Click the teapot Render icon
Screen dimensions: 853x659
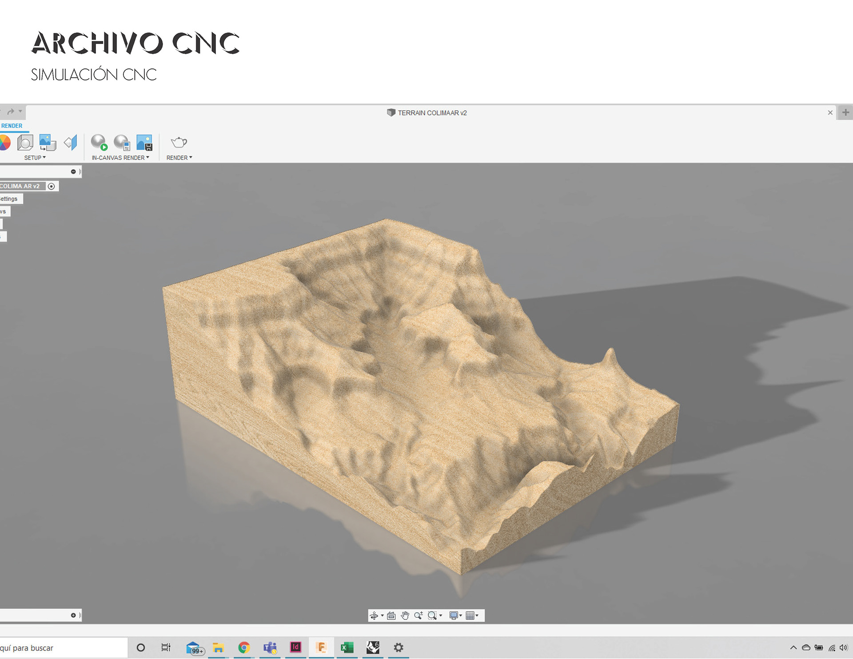pos(179,143)
